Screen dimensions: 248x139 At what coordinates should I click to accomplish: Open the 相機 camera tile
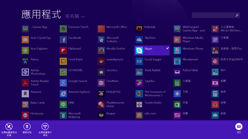pos(215,83)
